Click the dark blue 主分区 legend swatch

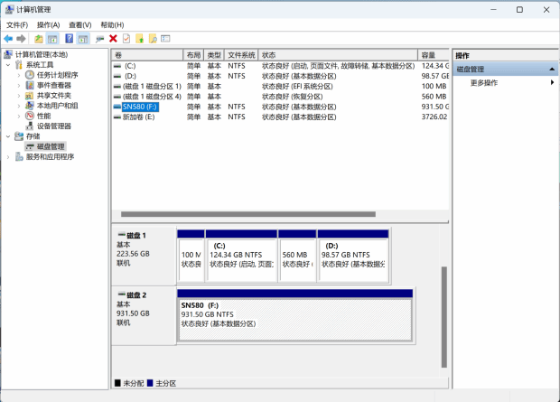(x=150, y=383)
